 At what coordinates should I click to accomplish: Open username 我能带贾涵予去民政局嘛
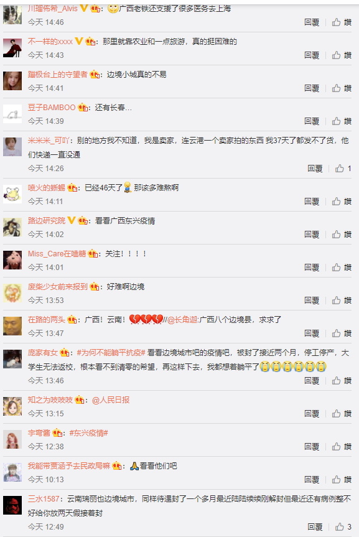tap(69, 466)
